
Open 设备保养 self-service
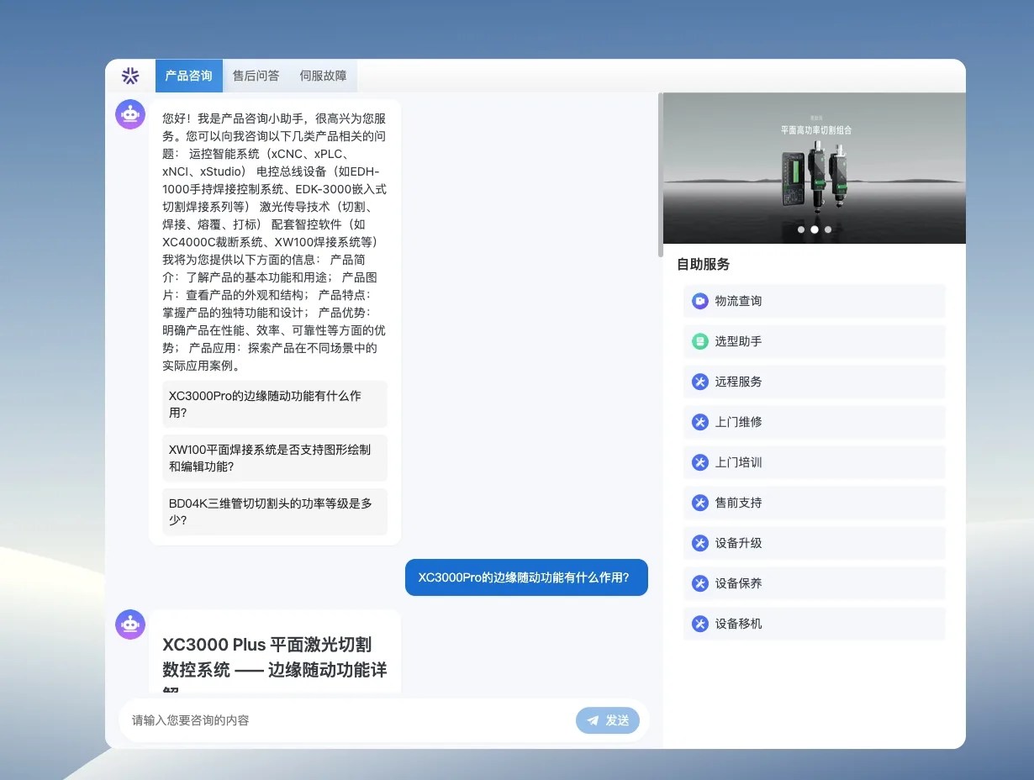tap(815, 583)
